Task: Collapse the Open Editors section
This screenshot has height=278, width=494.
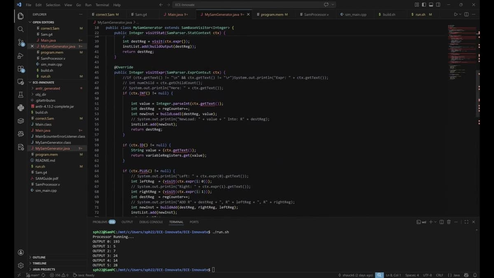Action: [x=43, y=22]
